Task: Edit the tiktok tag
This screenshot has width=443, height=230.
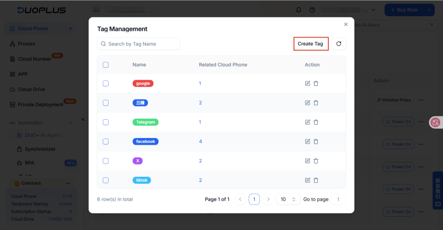Action: pos(307,180)
